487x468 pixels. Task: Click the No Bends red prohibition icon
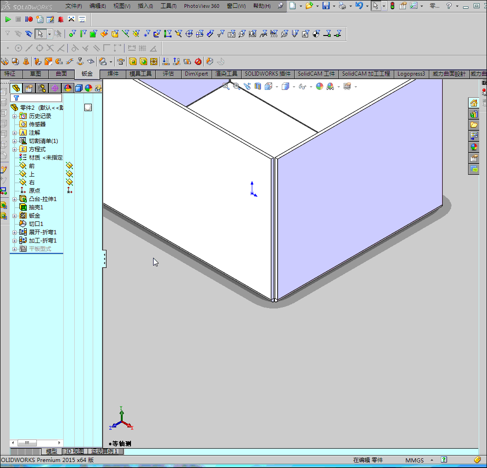click(x=198, y=61)
